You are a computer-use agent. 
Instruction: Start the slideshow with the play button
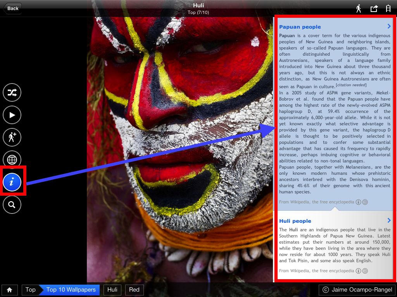click(12, 115)
